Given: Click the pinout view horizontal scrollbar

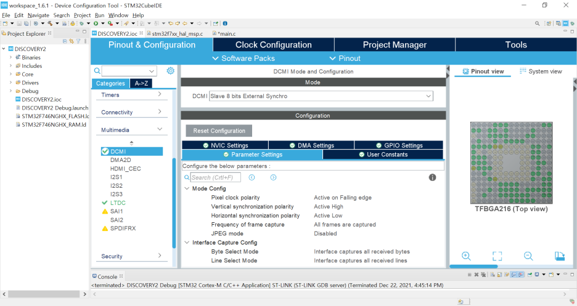Looking at the screenshot, I should (473, 267).
